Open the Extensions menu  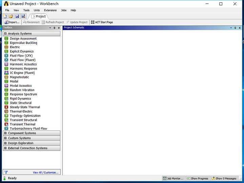(50, 10)
